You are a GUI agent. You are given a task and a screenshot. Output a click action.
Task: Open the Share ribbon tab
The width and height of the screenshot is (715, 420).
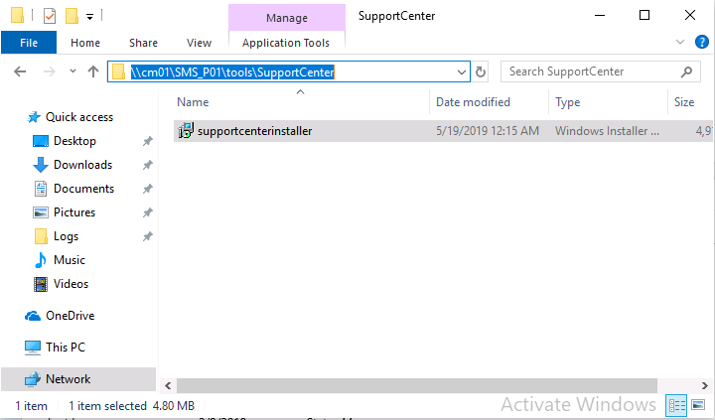[143, 43]
